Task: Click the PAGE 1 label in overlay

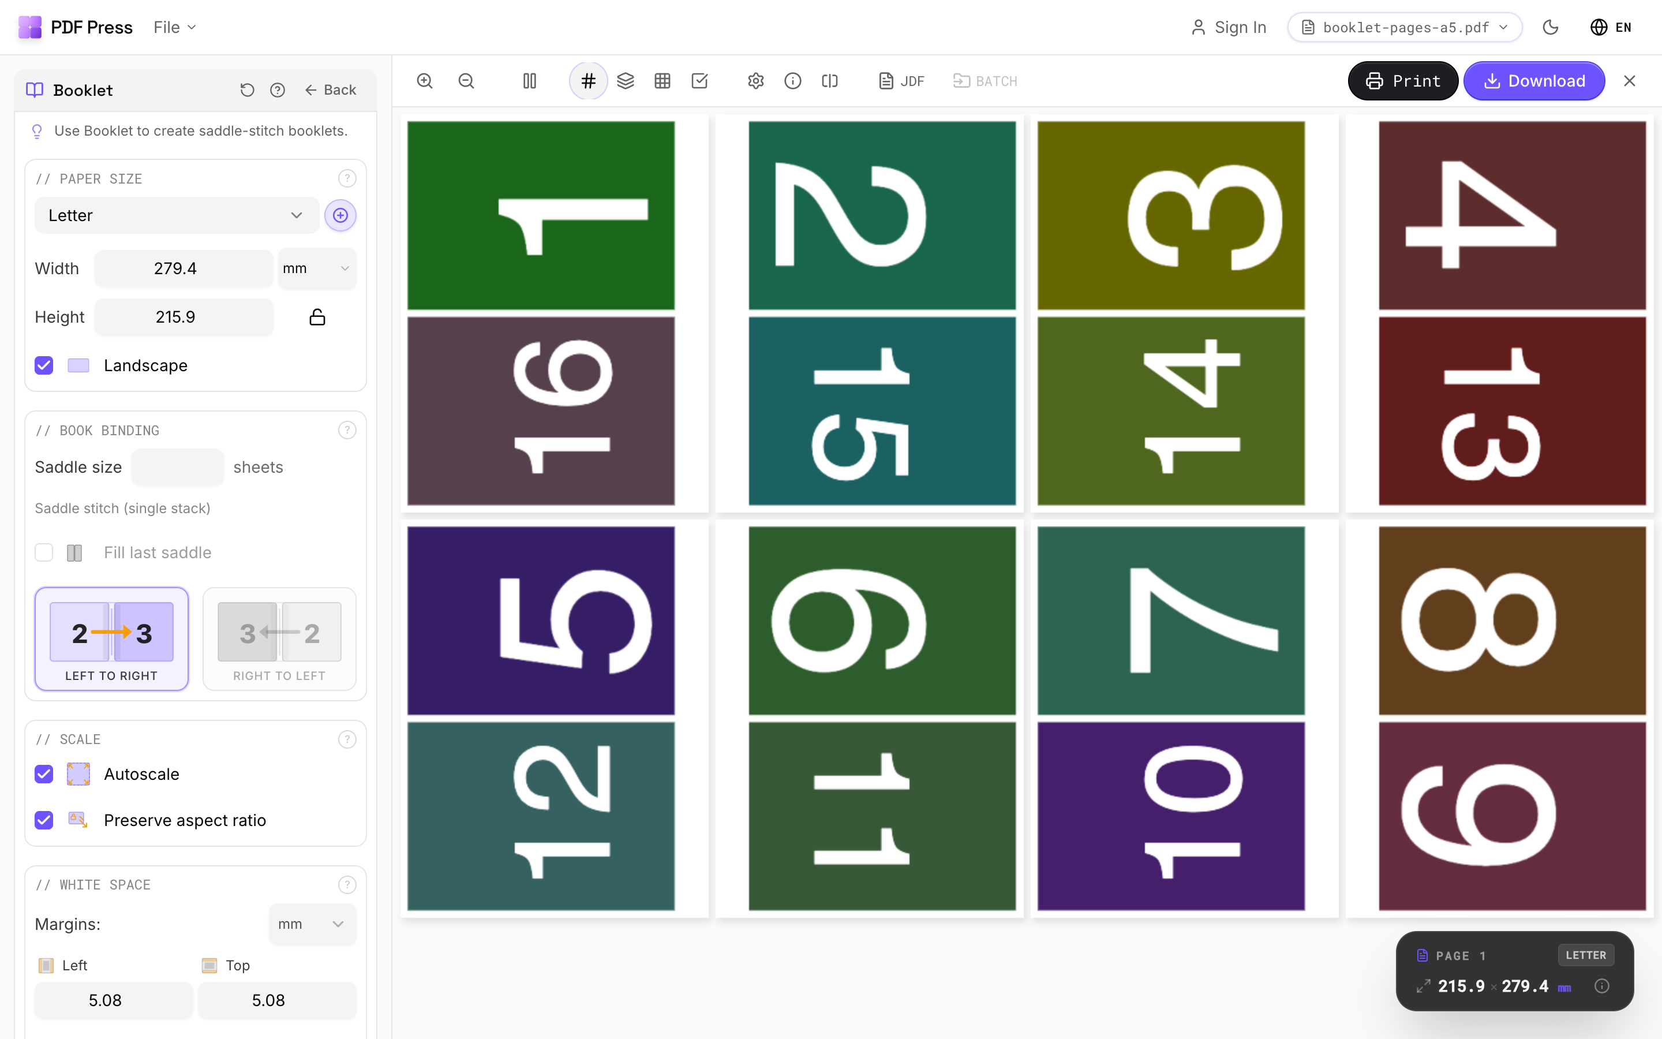Action: click(1461, 956)
